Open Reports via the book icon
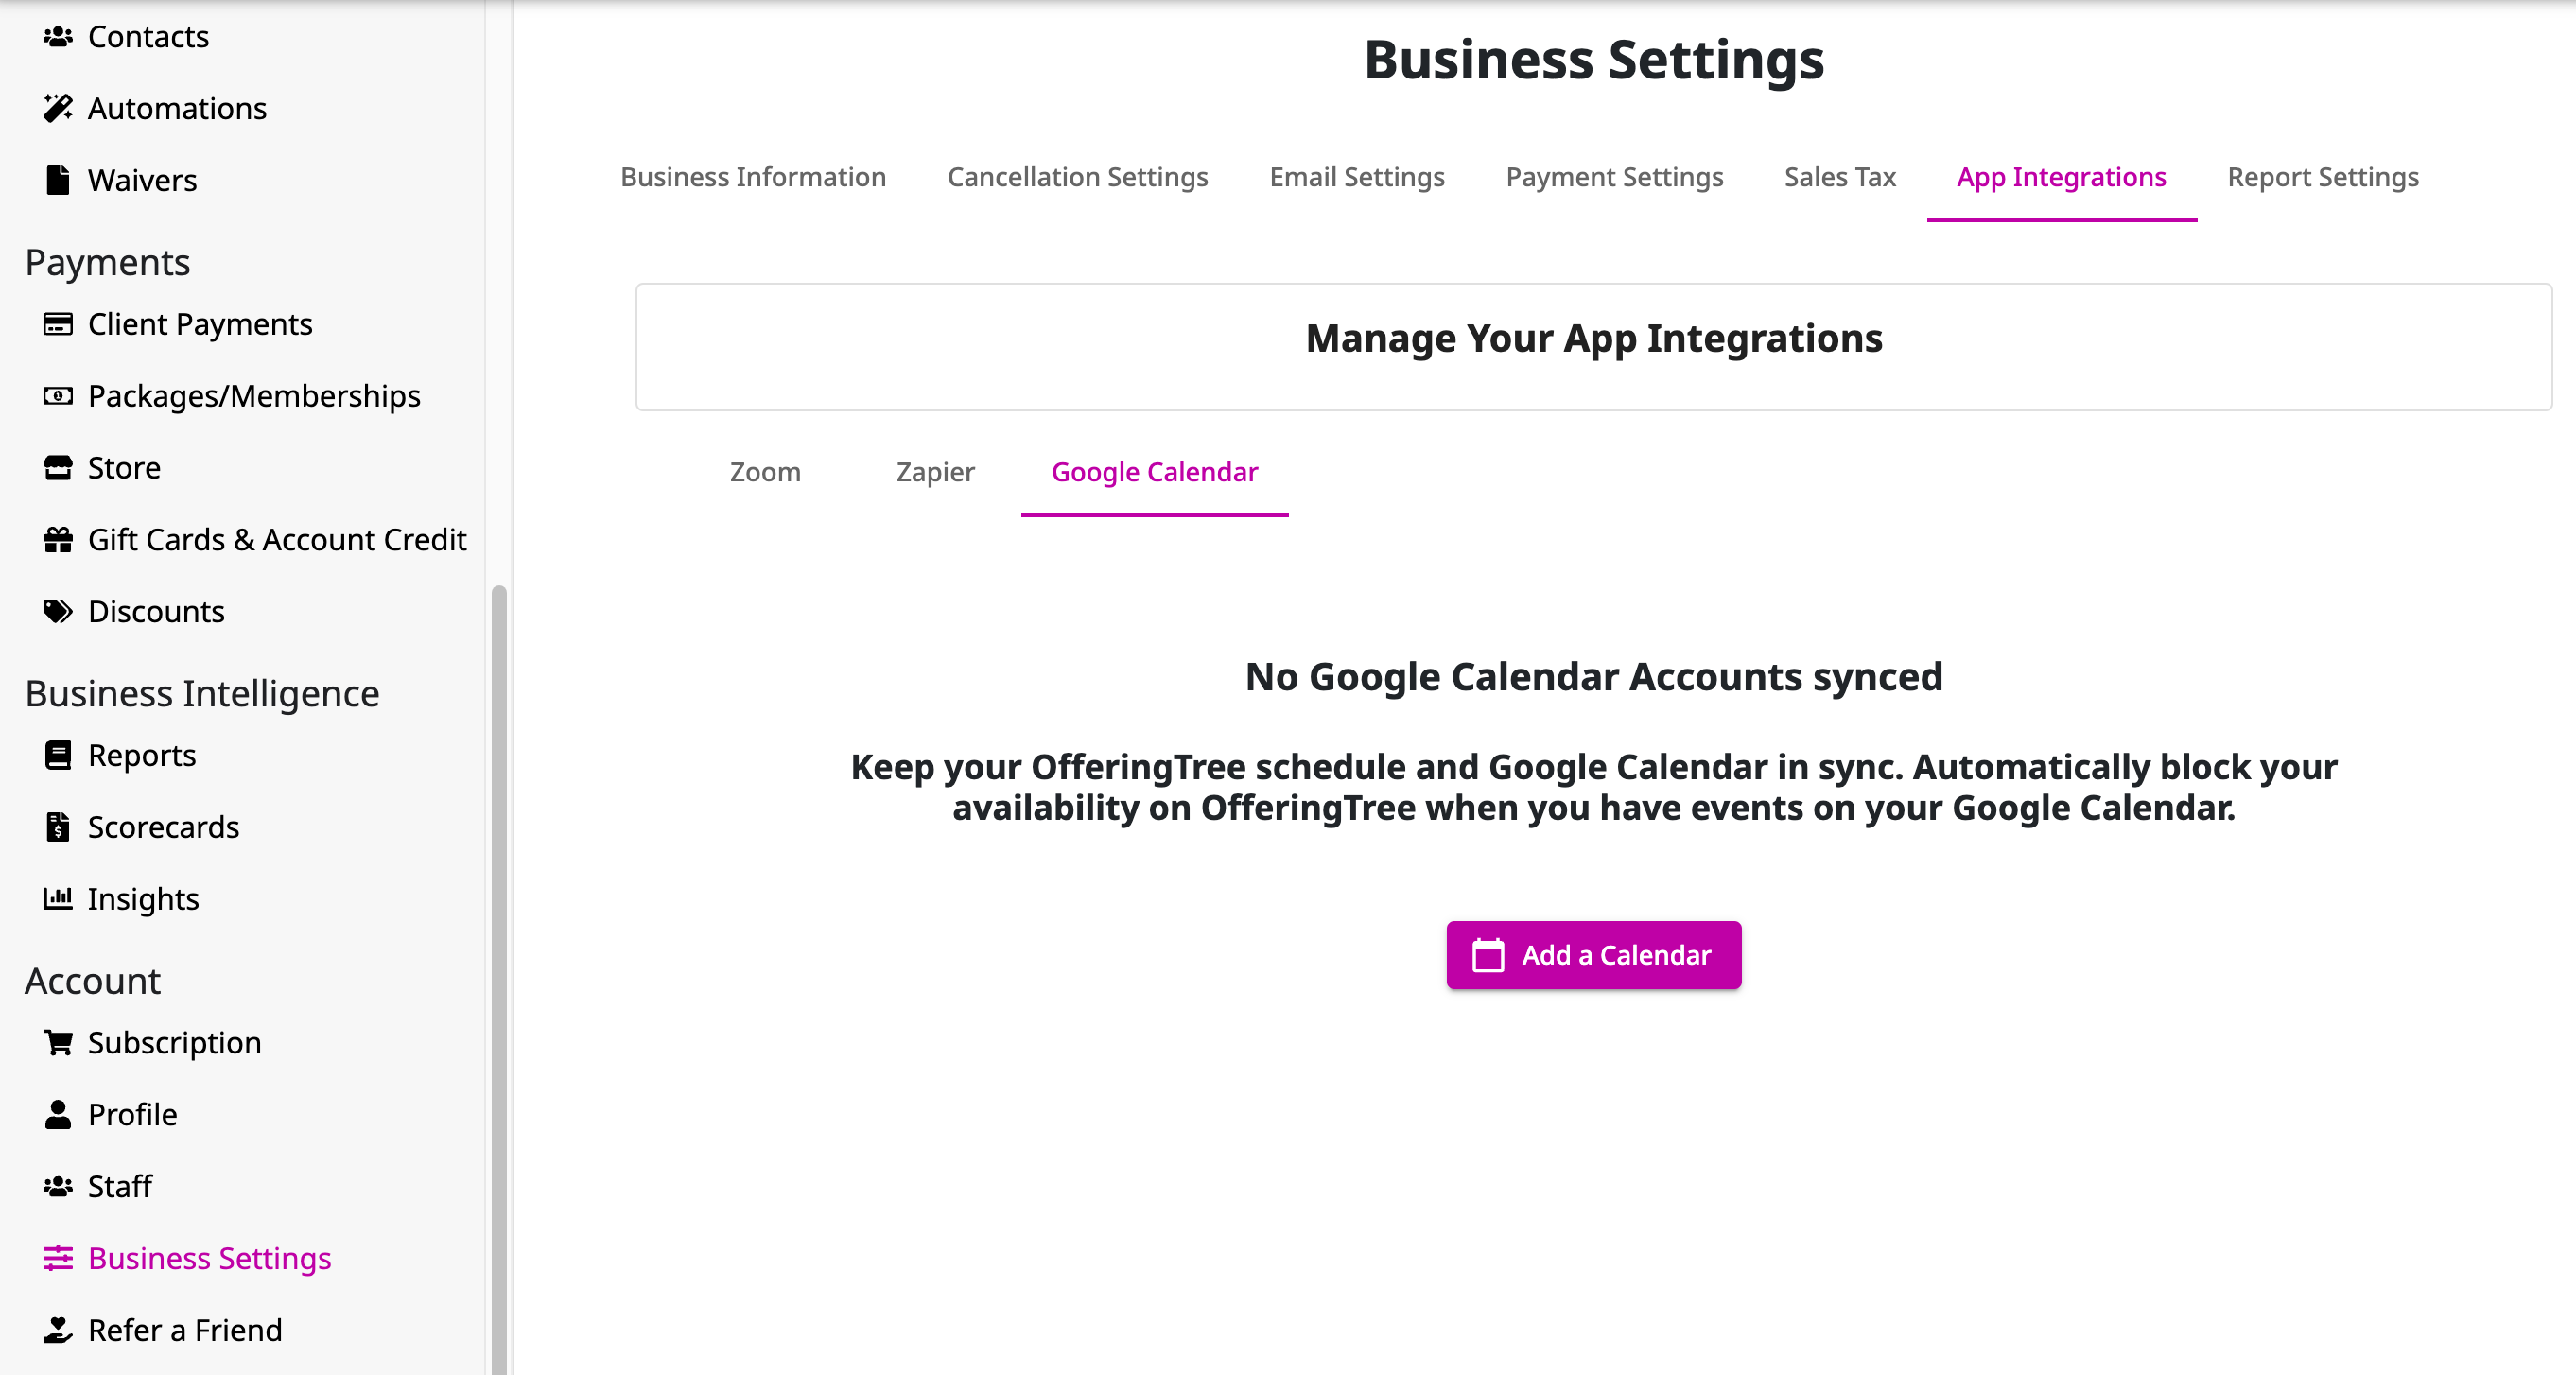The height and width of the screenshot is (1375, 2576). (x=59, y=755)
